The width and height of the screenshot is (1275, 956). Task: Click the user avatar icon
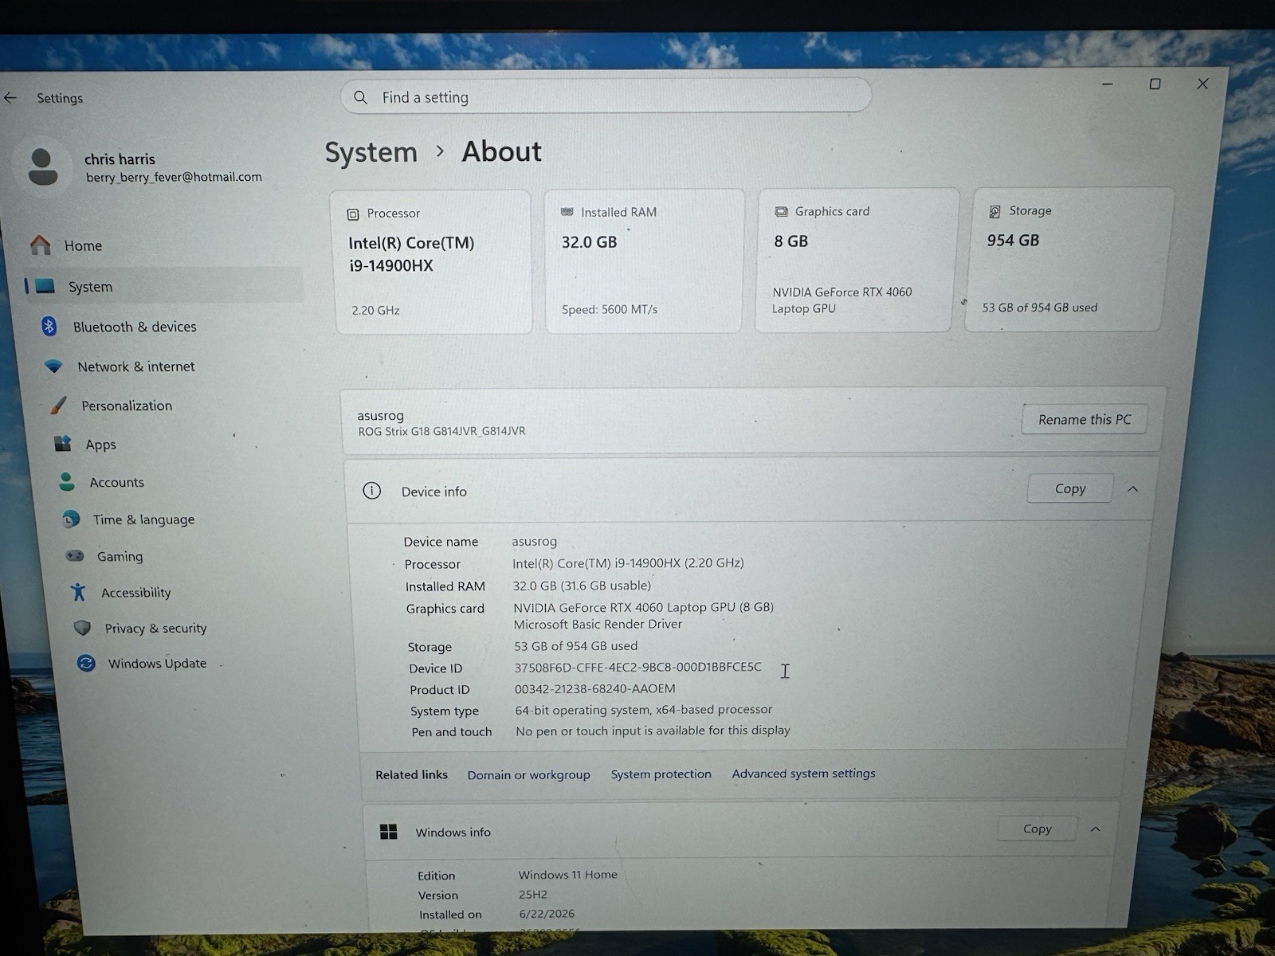pyautogui.click(x=42, y=167)
